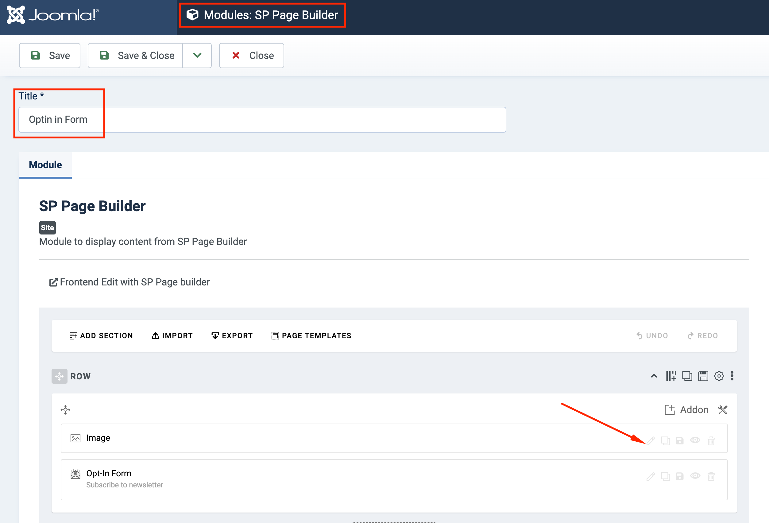Open the row three-dot options menu
This screenshot has height=523, width=769.
pyautogui.click(x=732, y=376)
